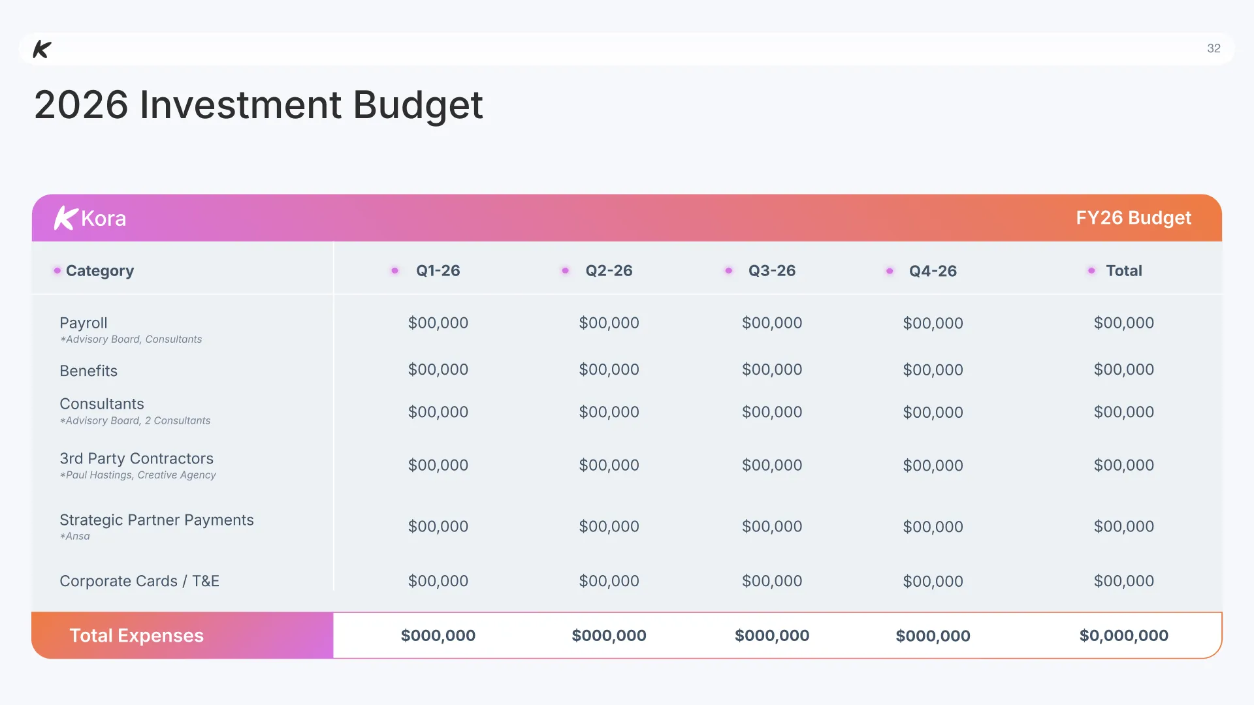This screenshot has height=705, width=1254.
Task: Click the black Kora logo in top bar
Action: tap(42, 49)
